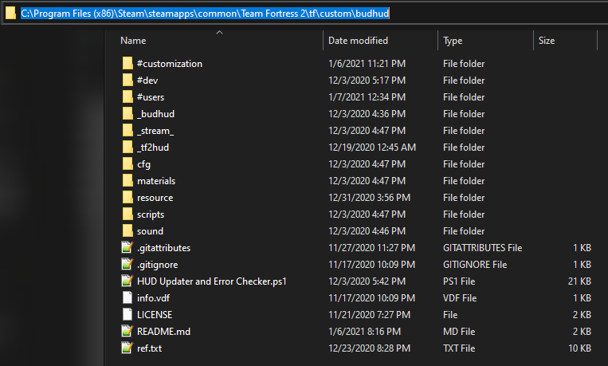Screen dimensions: 608x366
Task: Click the sort direction arrow above Name
Action: (219, 32)
